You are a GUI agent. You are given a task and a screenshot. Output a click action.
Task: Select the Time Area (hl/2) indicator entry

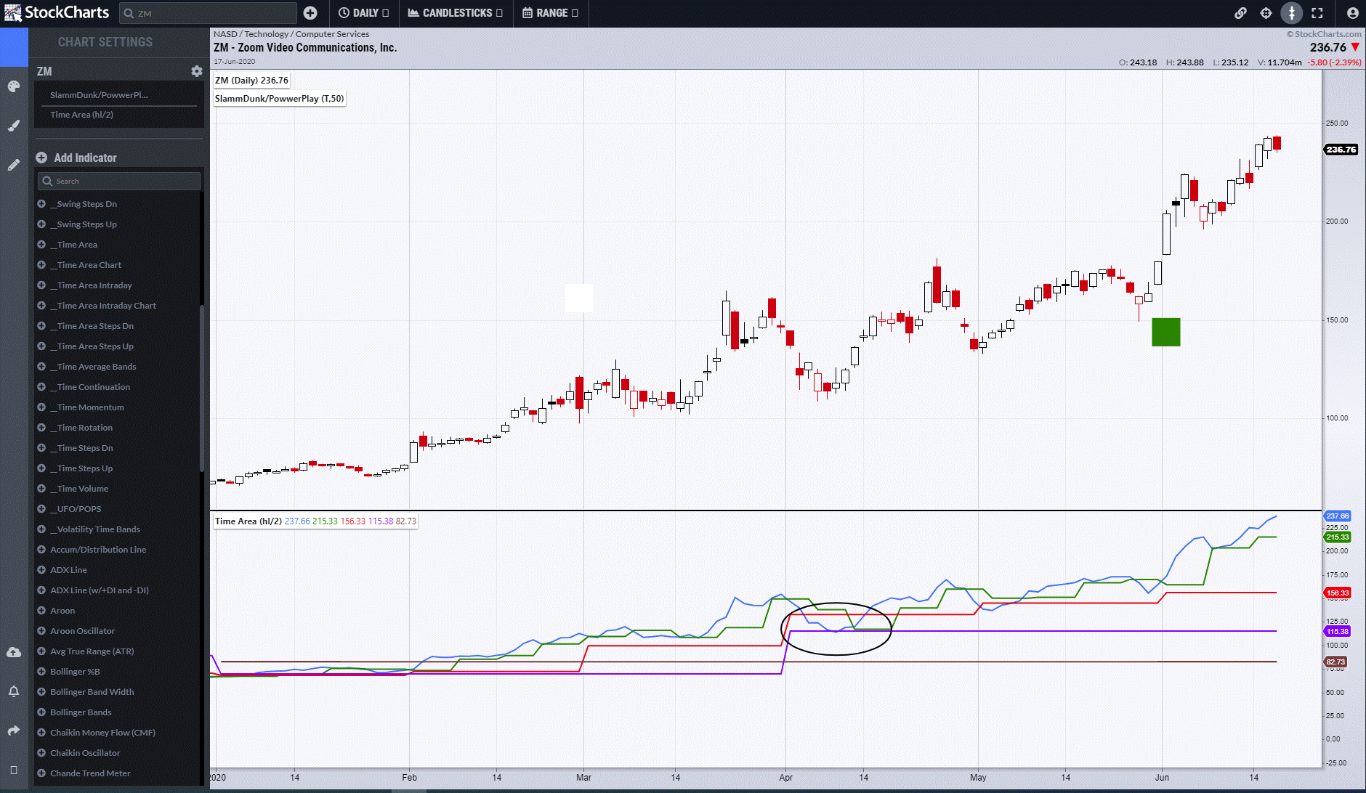click(x=81, y=115)
